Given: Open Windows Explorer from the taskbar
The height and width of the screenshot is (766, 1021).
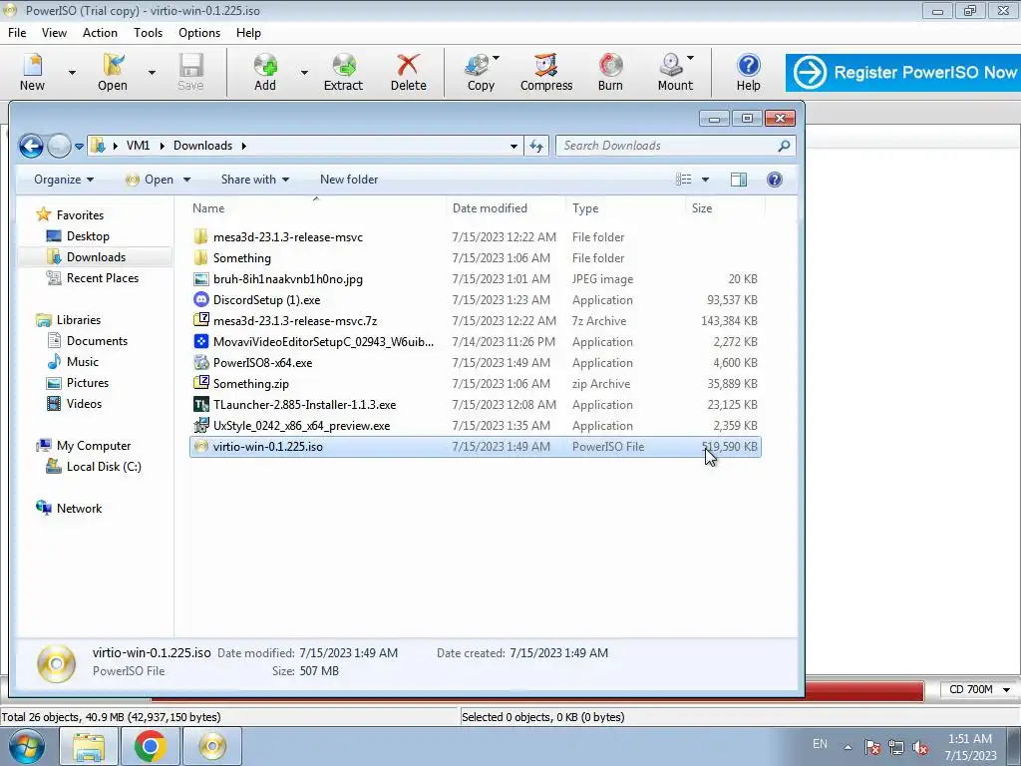Looking at the screenshot, I should [x=89, y=746].
